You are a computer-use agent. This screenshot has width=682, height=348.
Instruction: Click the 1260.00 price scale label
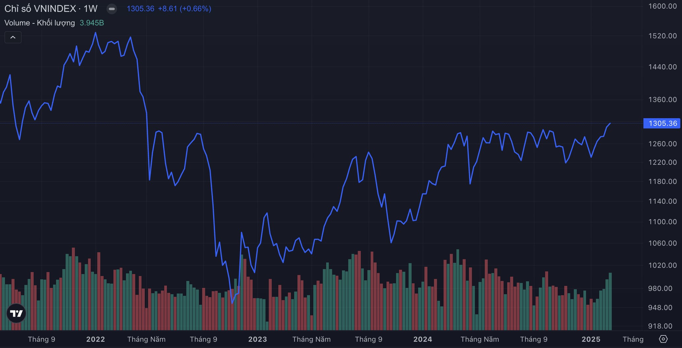(x=663, y=144)
